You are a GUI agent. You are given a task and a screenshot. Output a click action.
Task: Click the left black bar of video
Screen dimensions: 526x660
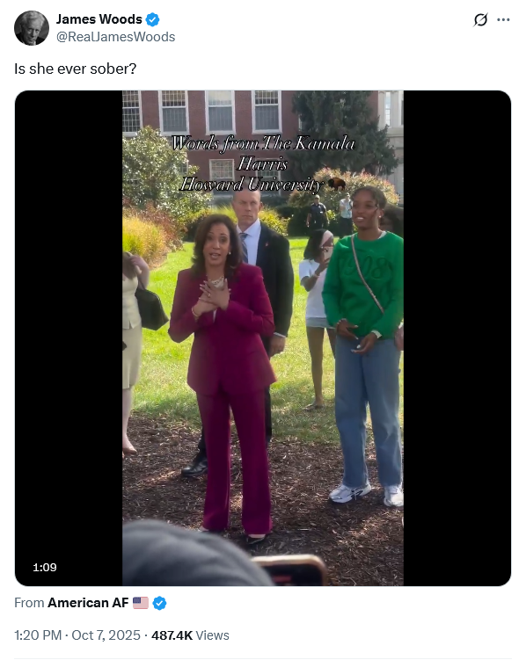(69, 338)
